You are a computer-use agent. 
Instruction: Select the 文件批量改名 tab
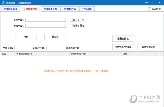point(30,9)
